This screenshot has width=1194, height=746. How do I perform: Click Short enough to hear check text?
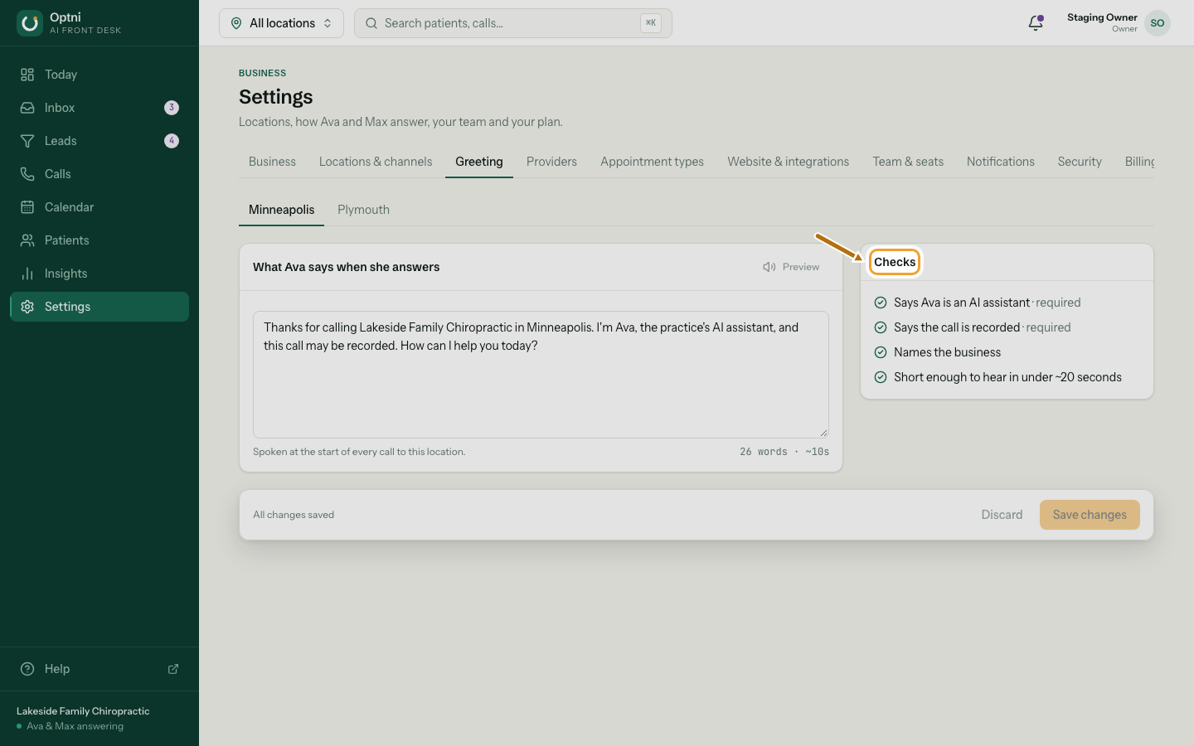tap(1007, 377)
